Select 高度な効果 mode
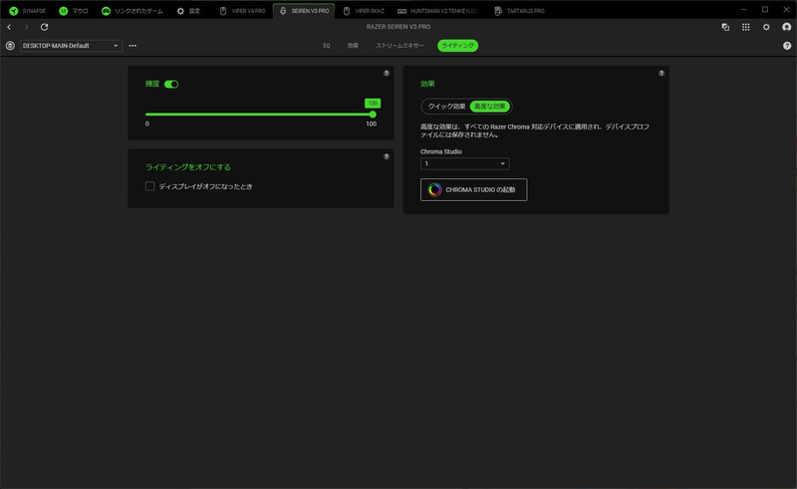The height and width of the screenshot is (489, 797). point(489,107)
